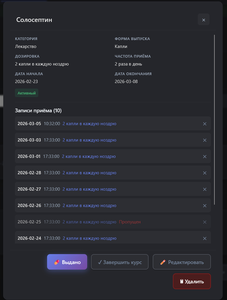This screenshot has height=300, width=227.
Task: Delete the 2026-03-01 record entry
Action: (x=205, y=156)
